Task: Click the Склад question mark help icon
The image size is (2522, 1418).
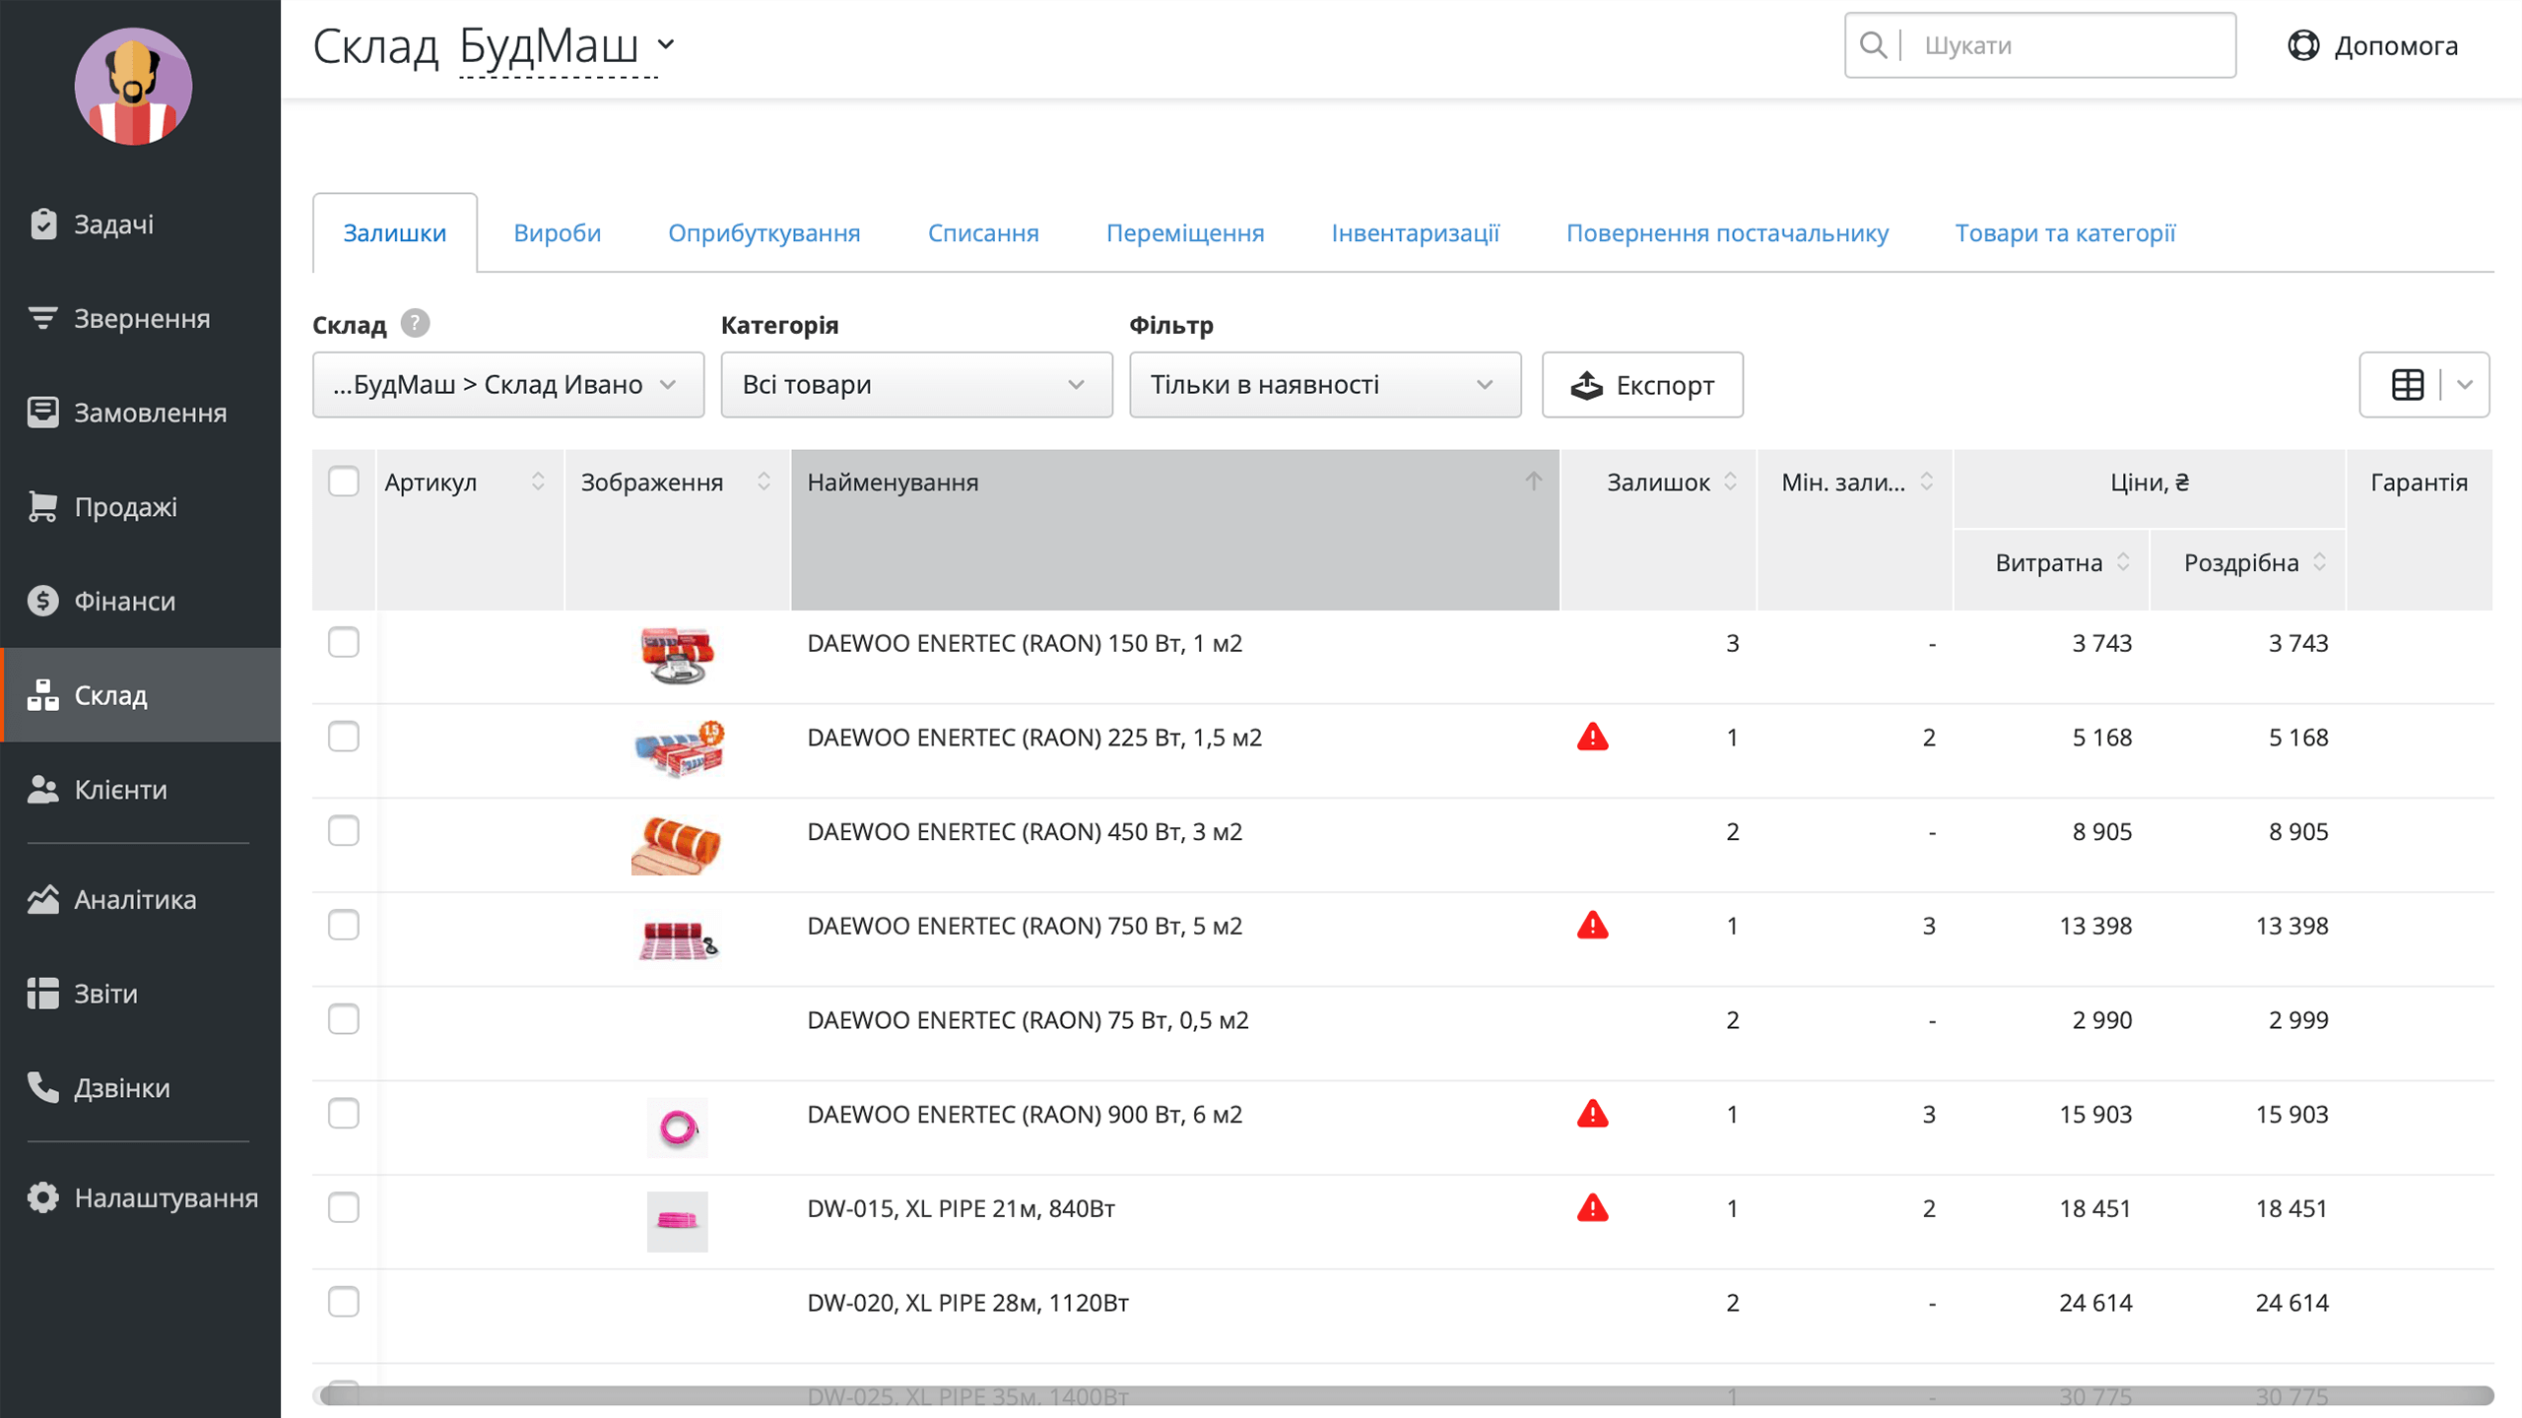Action: point(416,323)
